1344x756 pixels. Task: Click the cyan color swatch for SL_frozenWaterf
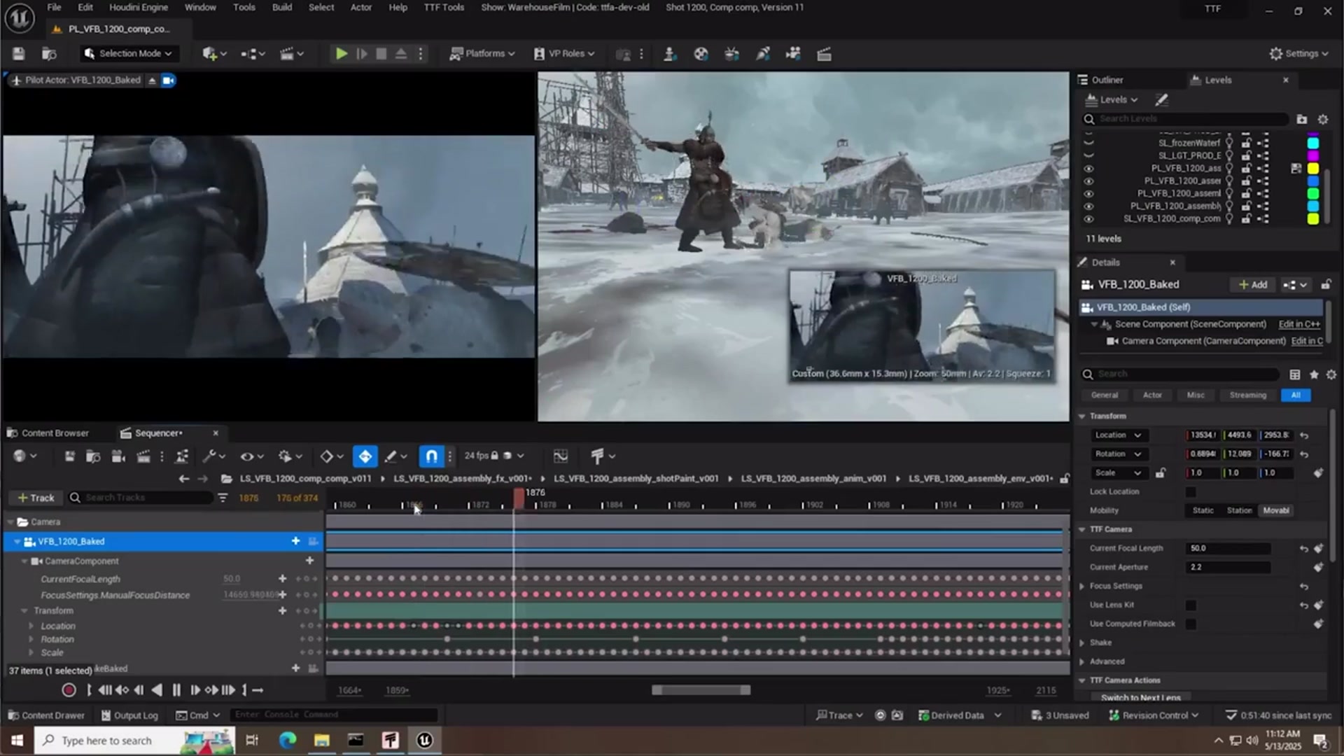[1313, 143]
